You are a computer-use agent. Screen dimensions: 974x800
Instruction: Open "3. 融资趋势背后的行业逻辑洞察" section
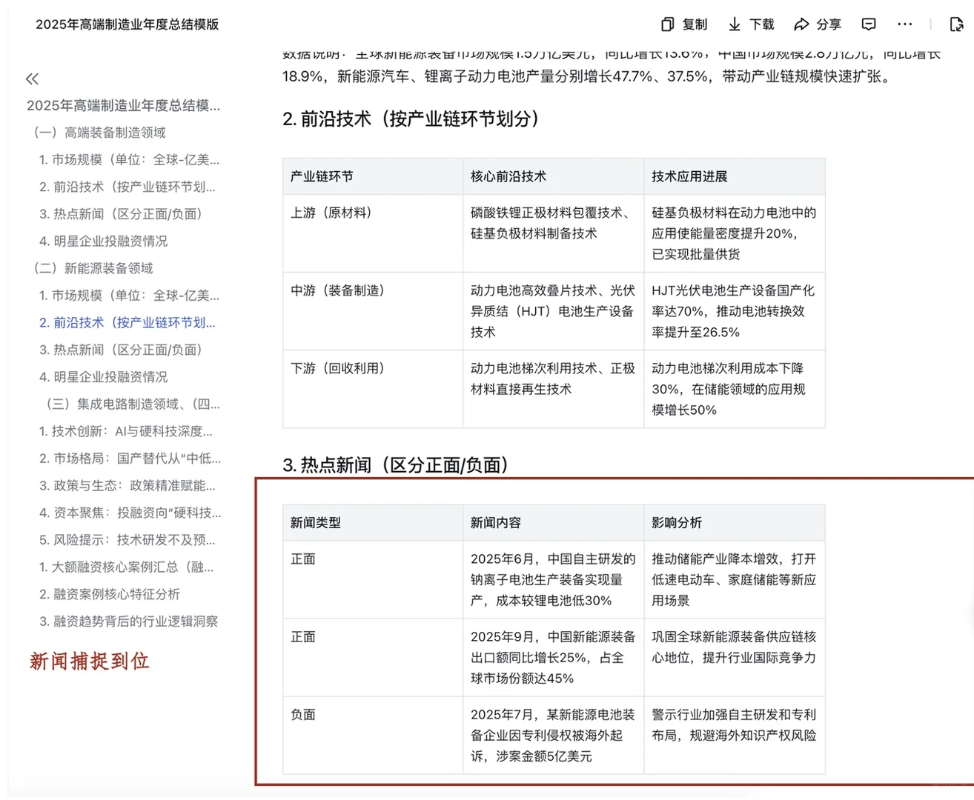(x=130, y=621)
